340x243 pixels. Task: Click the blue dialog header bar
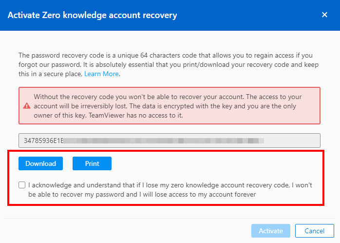(x=170, y=15)
